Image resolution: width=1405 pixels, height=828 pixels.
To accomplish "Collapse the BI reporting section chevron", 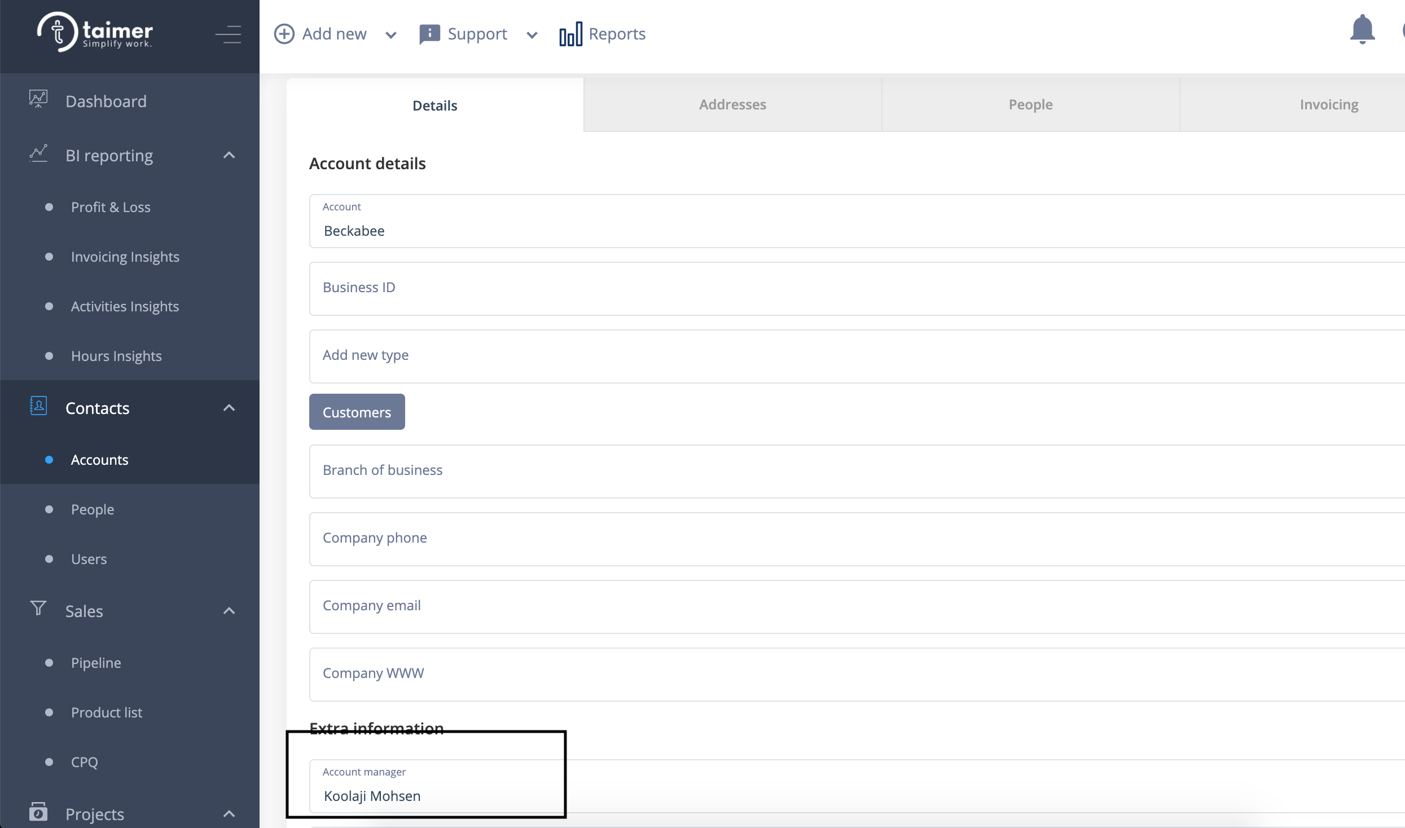I will 229,155.
